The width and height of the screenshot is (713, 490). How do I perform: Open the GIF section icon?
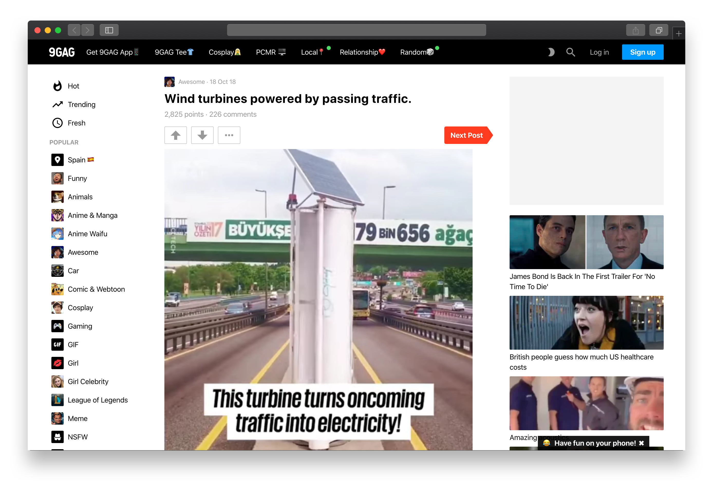pos(58,345)
